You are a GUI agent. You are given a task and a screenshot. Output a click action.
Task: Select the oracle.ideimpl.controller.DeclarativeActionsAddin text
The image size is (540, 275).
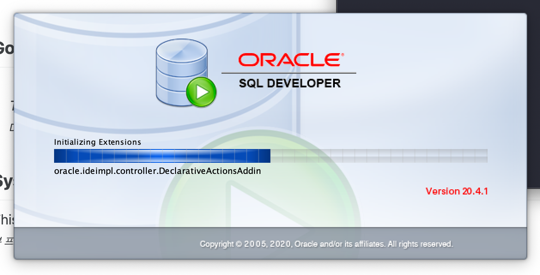[x=158, y=171]
